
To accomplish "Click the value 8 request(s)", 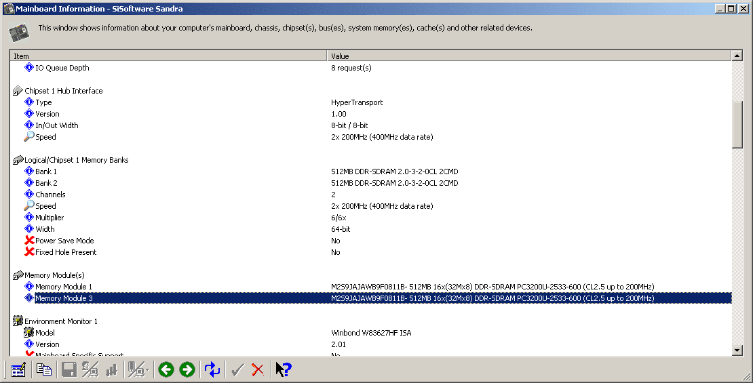I will tap(351, 68).
